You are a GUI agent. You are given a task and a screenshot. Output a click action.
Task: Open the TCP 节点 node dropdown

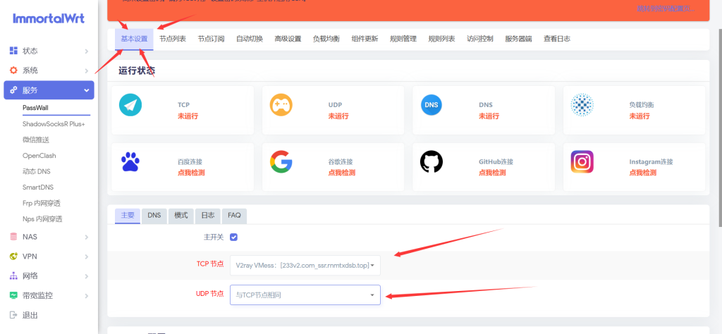pyautogui.click(x=305, y=265)
